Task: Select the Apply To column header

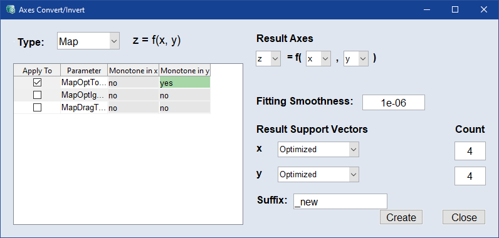Action: [x=37, y=71]
